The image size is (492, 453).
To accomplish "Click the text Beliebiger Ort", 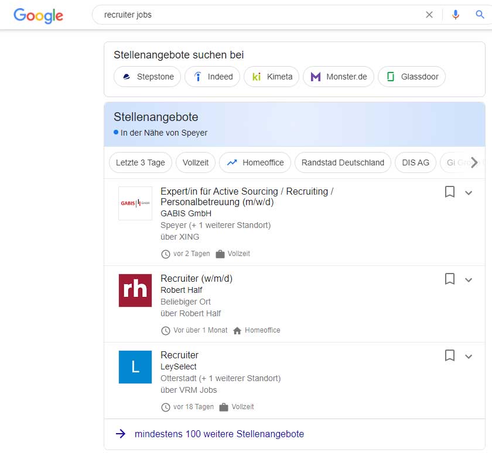I will [186, 302].
